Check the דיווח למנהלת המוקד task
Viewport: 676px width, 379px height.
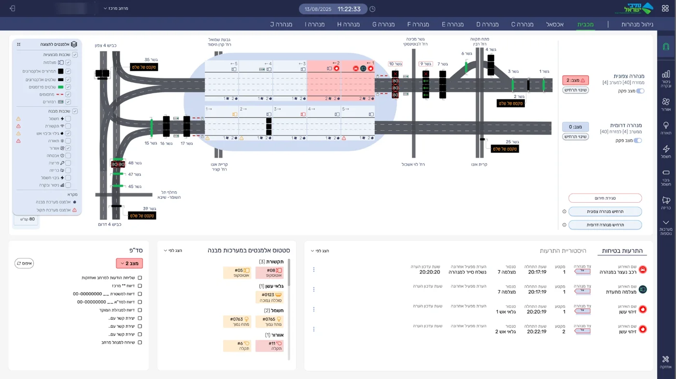140,310
